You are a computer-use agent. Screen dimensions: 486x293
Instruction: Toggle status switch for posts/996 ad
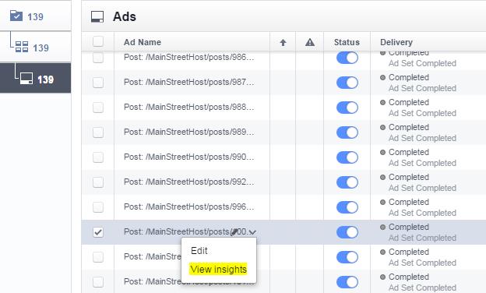tap(347, 207)
